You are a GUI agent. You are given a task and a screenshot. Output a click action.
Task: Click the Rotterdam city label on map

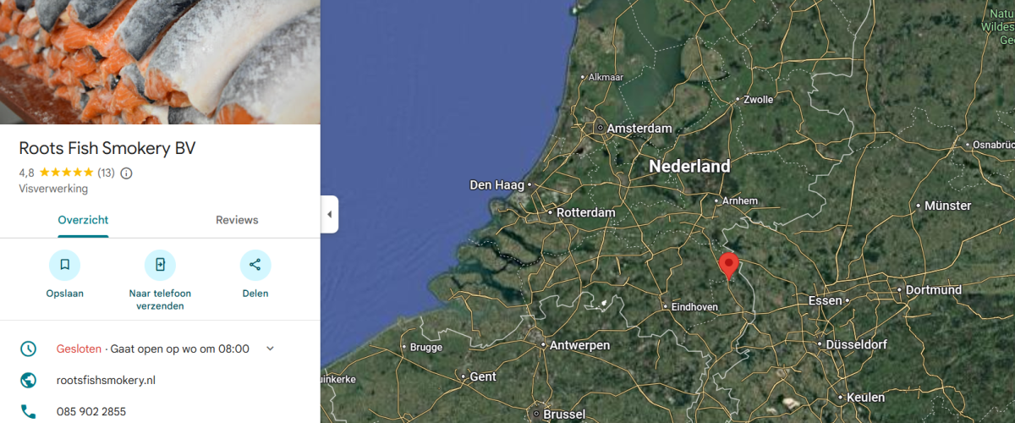click(585, 212)
